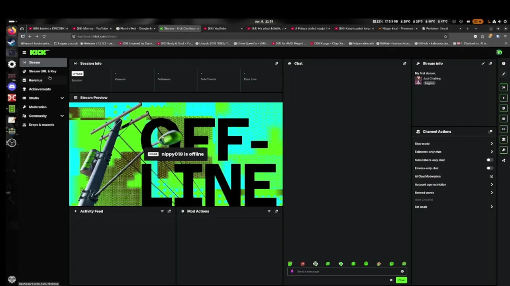
Task: Pop out the Channel Actions panel
Action: [x=490, y=131]
